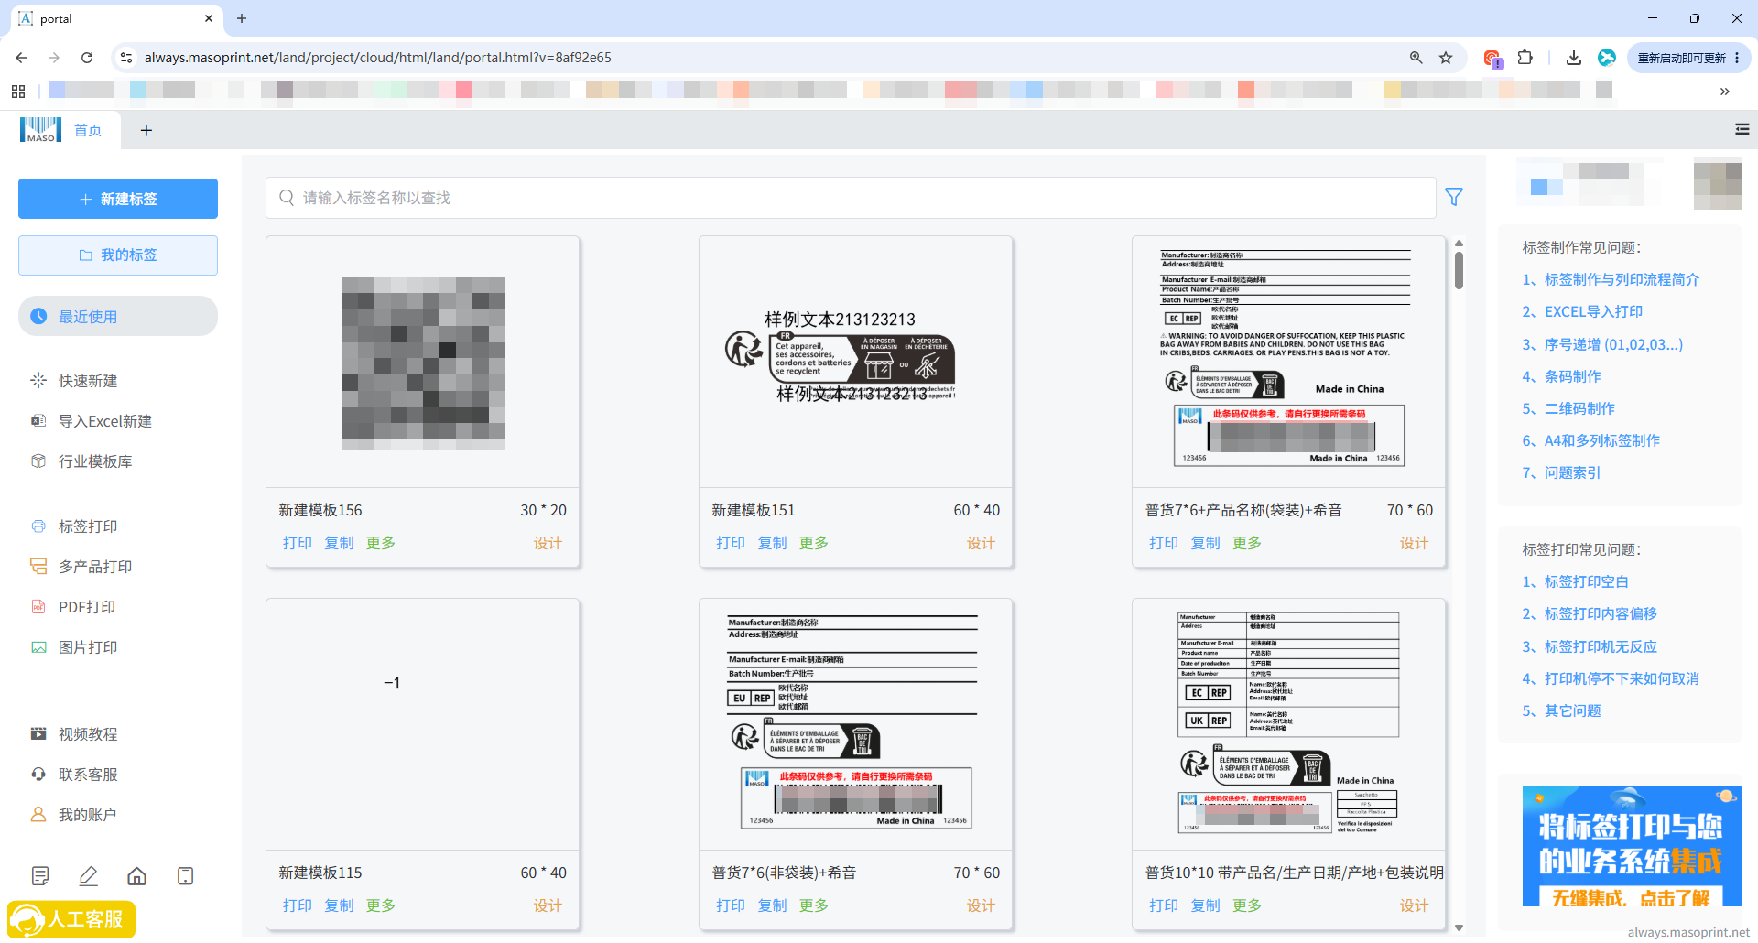The width and height of the screenshot is (1758, 943).
Task: Click the MASO logo
Action: point(40,129)
